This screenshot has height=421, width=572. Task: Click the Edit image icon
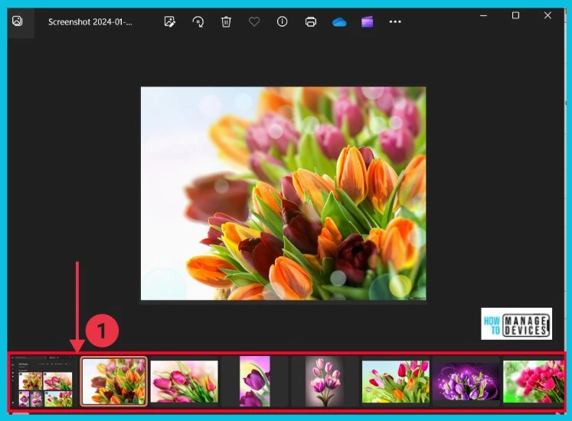tap(170, 21)
